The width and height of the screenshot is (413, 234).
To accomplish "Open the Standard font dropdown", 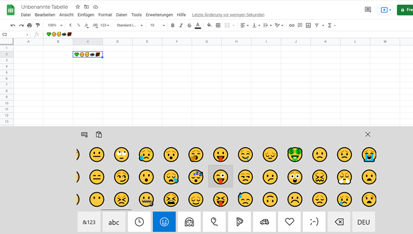I will click(129, 26).
